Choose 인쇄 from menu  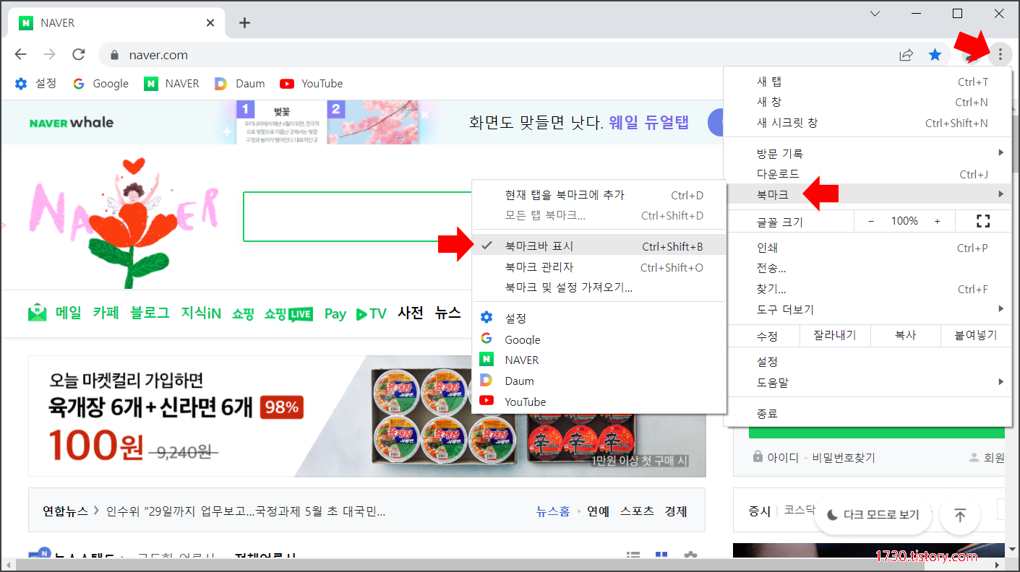coord(867,248)
